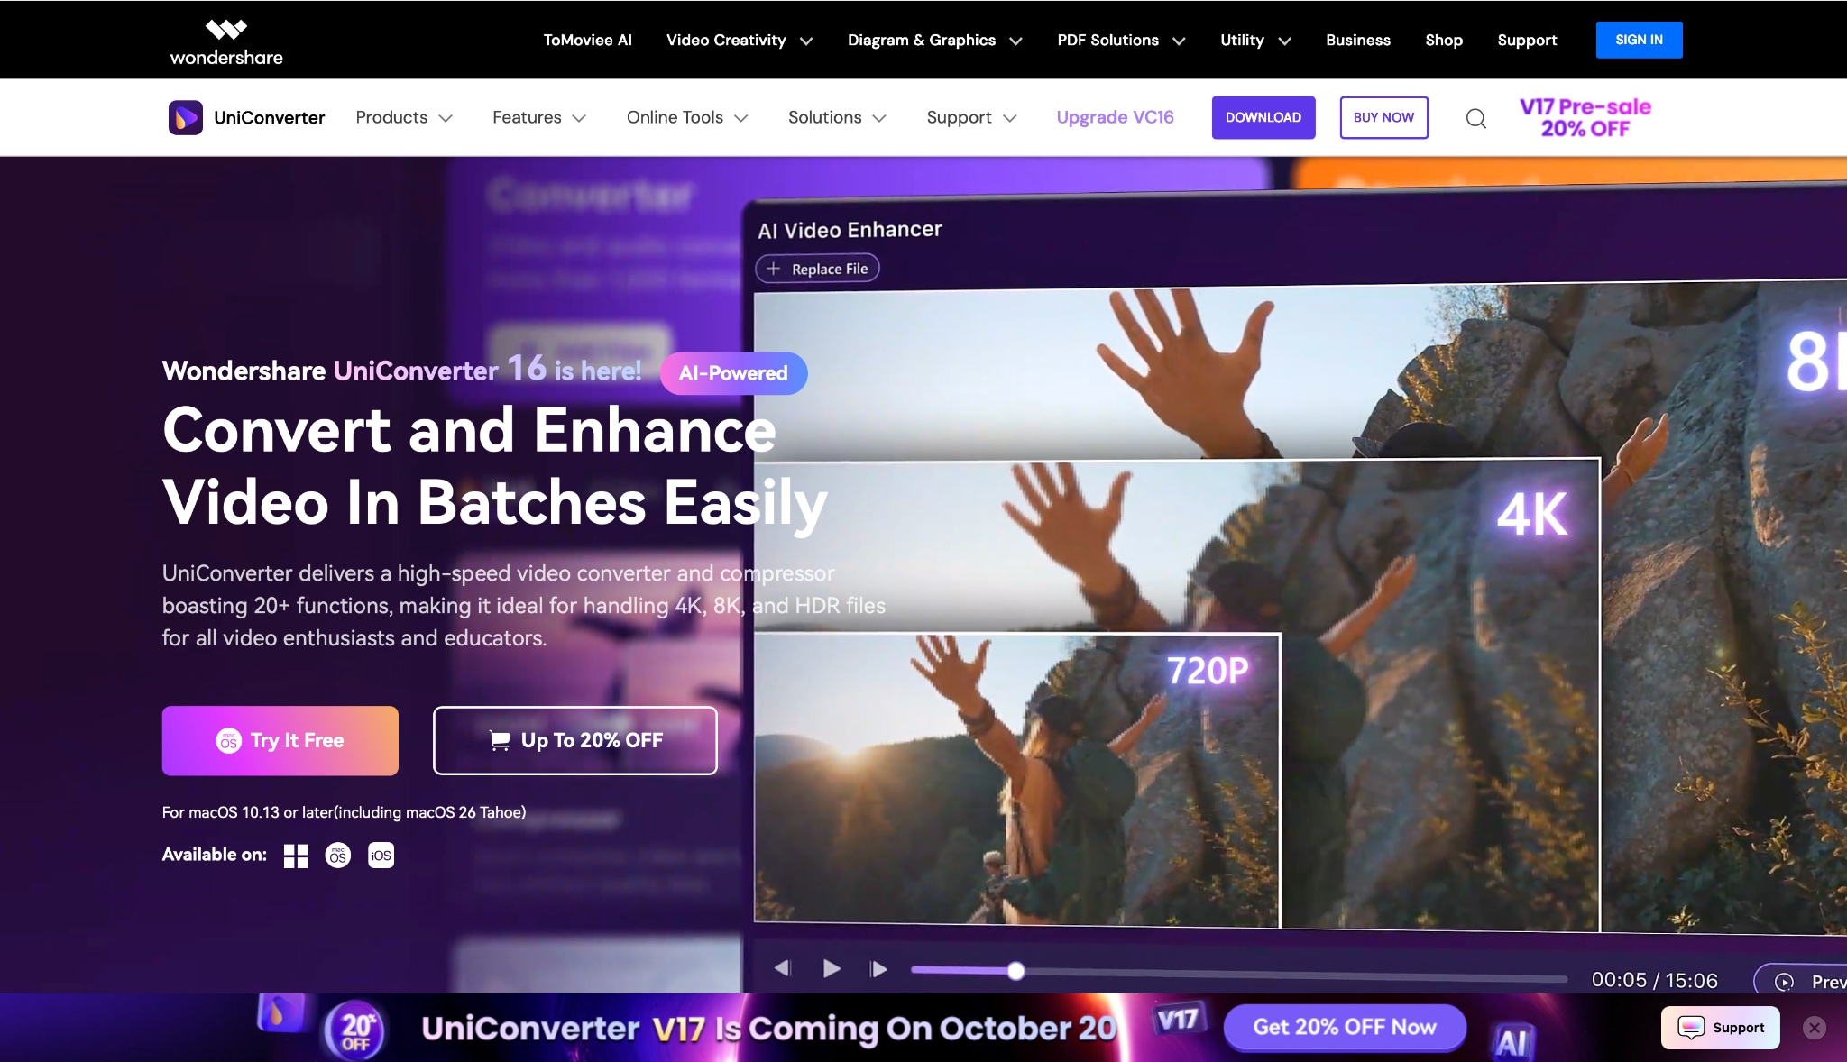
Task: Click the Try It Free button
Action: 280,740
